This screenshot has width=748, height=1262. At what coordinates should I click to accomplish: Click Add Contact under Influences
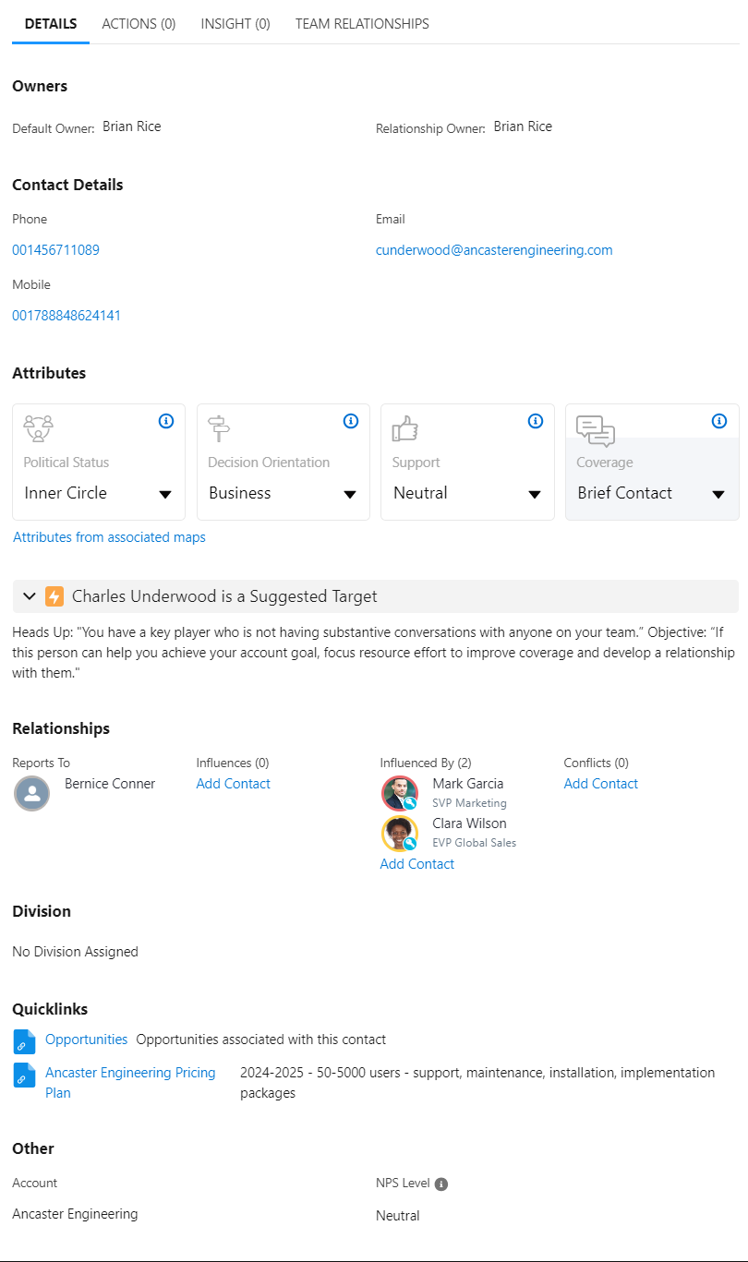coord(234,784)
